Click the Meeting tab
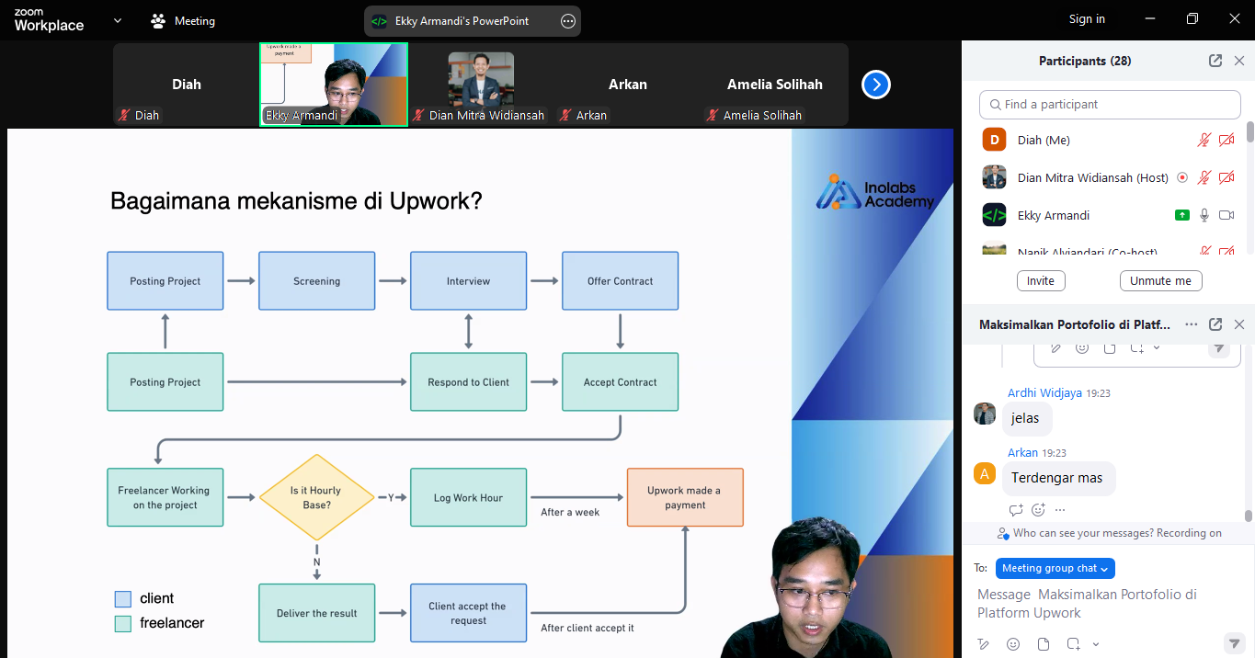Viewport: 1255px width, 658px height. coord(183,20)
